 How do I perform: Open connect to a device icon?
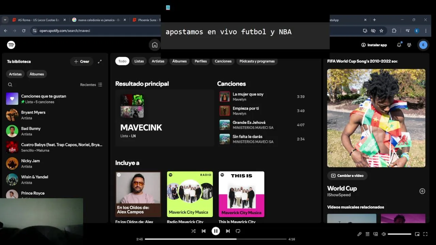(376, 234)
